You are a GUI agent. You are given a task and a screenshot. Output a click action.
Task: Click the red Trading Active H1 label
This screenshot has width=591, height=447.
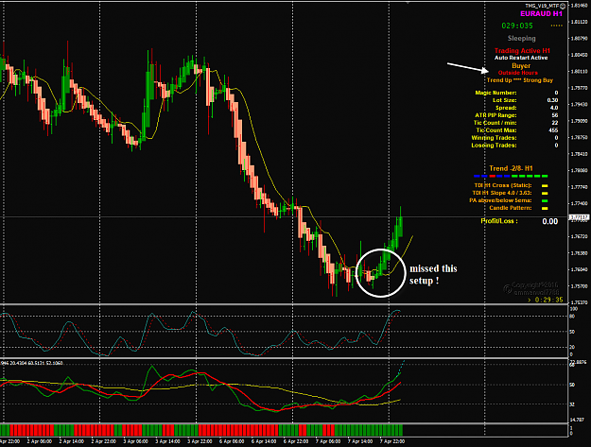[x=522, y=50]
